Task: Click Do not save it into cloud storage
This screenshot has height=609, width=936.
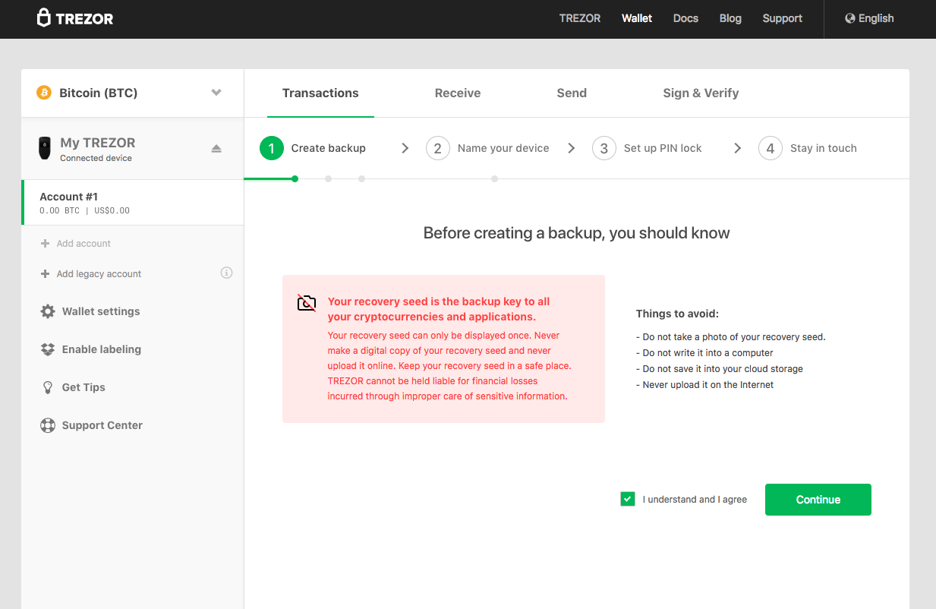Action: click(719, 369)
